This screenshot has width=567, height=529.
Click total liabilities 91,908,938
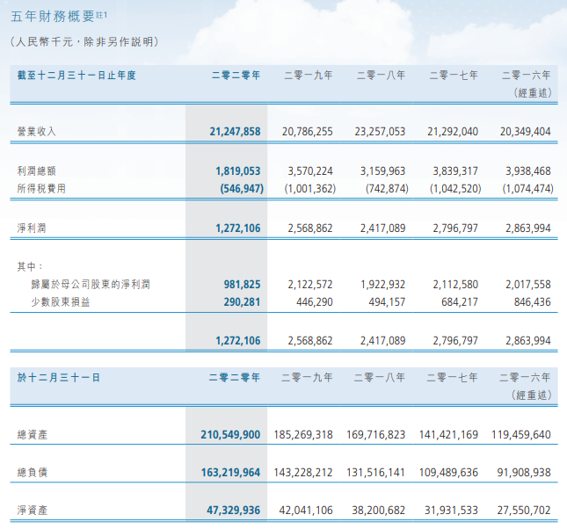tap(524, 472)
